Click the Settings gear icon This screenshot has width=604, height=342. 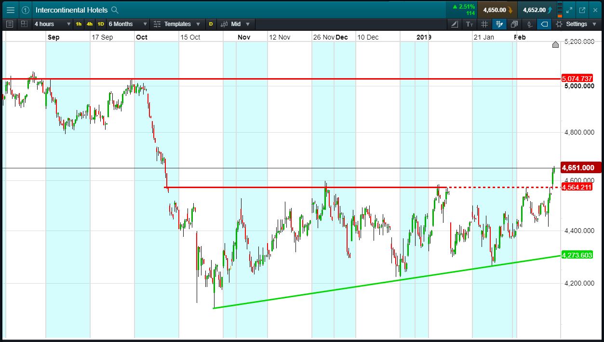pyautogui.click(x=559, y=24)
